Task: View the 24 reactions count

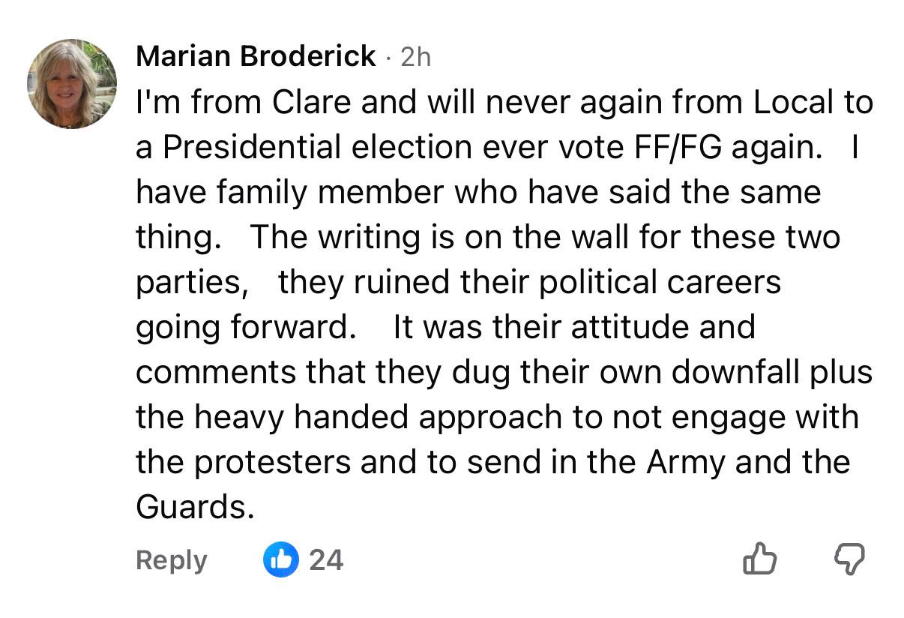Action: pyautogui.click(x=326, y=560)
